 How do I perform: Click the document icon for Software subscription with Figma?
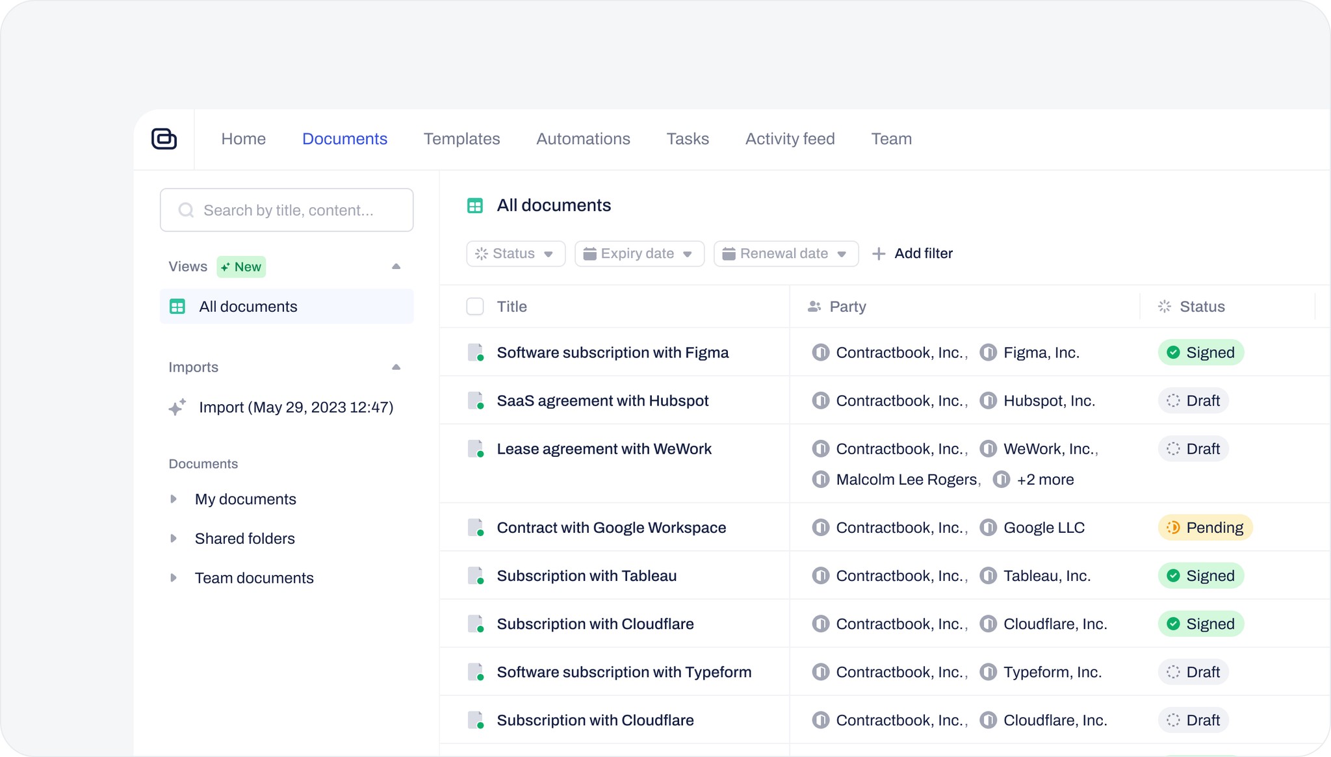(x=475, y=352)
